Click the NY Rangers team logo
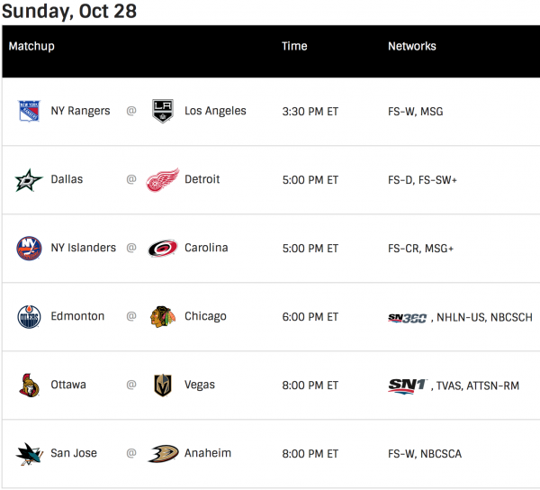540x490 pixels. pyautogui.click(x=29, y=112)
